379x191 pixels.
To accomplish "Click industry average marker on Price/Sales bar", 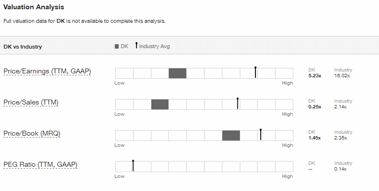I will (x=237, y=104).
